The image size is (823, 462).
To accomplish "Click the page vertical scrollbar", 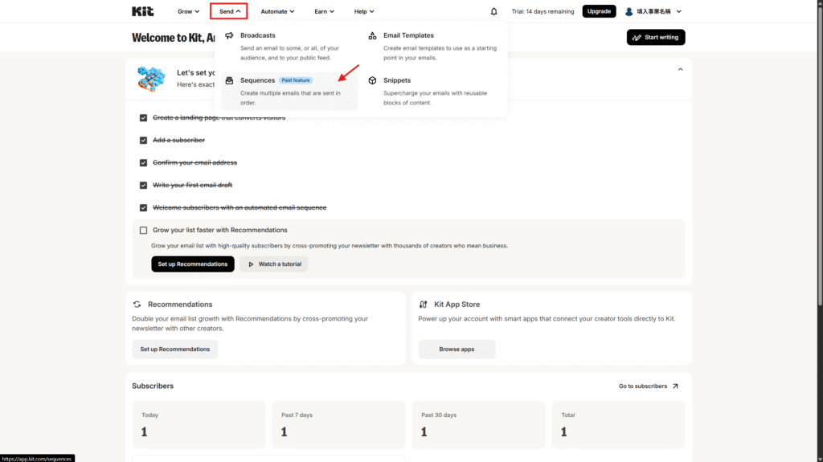I will [x=818, y=161].
